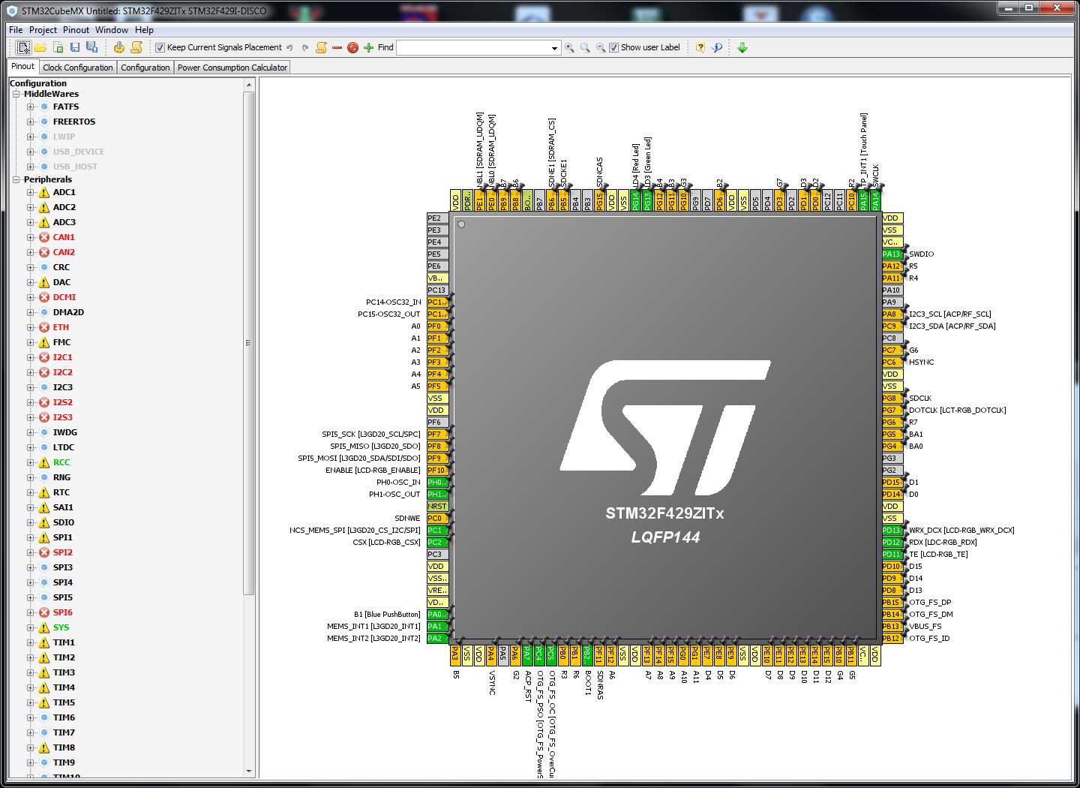Click the PF7 SPI5_SCK pin
Viewport: 1080px width, 788px height.
coord(436,434)
